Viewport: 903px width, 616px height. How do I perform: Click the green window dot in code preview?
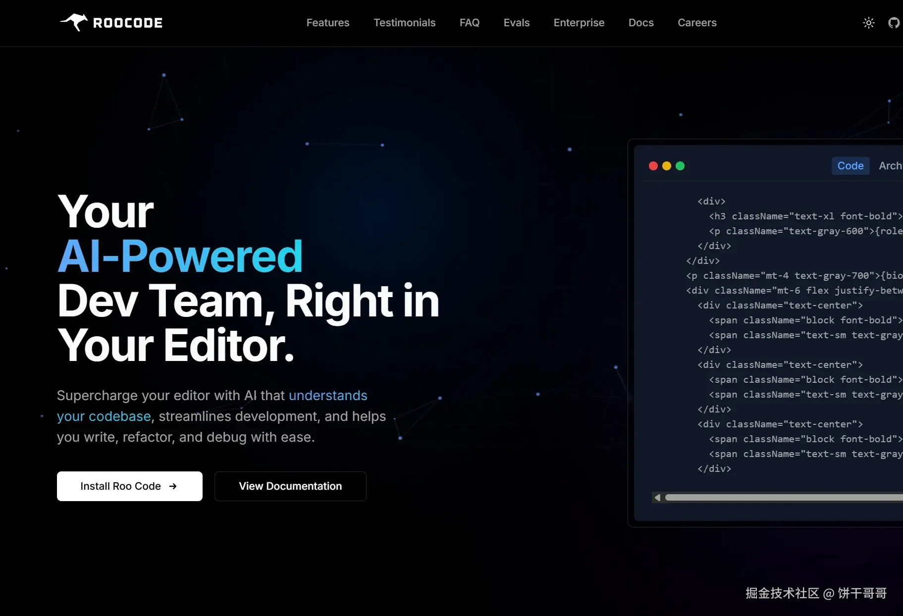[680, 166]
